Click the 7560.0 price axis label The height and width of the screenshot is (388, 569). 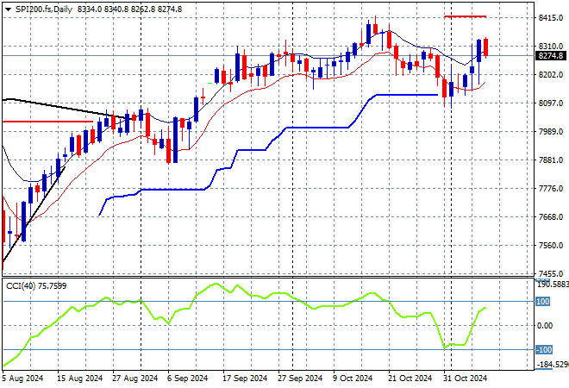(x=551, y=246)
